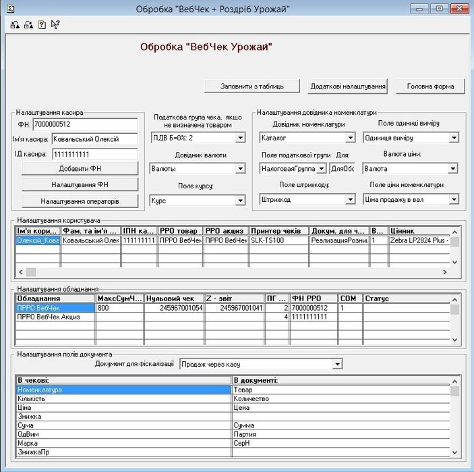
Task: Click the 245967001054 Нульовий чек cell
Action: (x=175, y=308)
